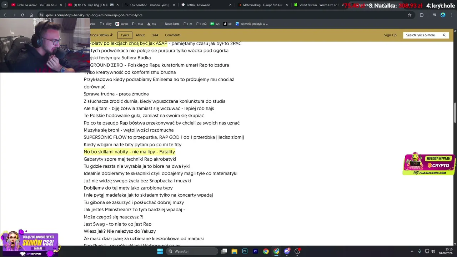Click the lyric 'Muzyka się broni - wątpliwości rozdmucha'
The image size is (457, 257).
[129, 130]
